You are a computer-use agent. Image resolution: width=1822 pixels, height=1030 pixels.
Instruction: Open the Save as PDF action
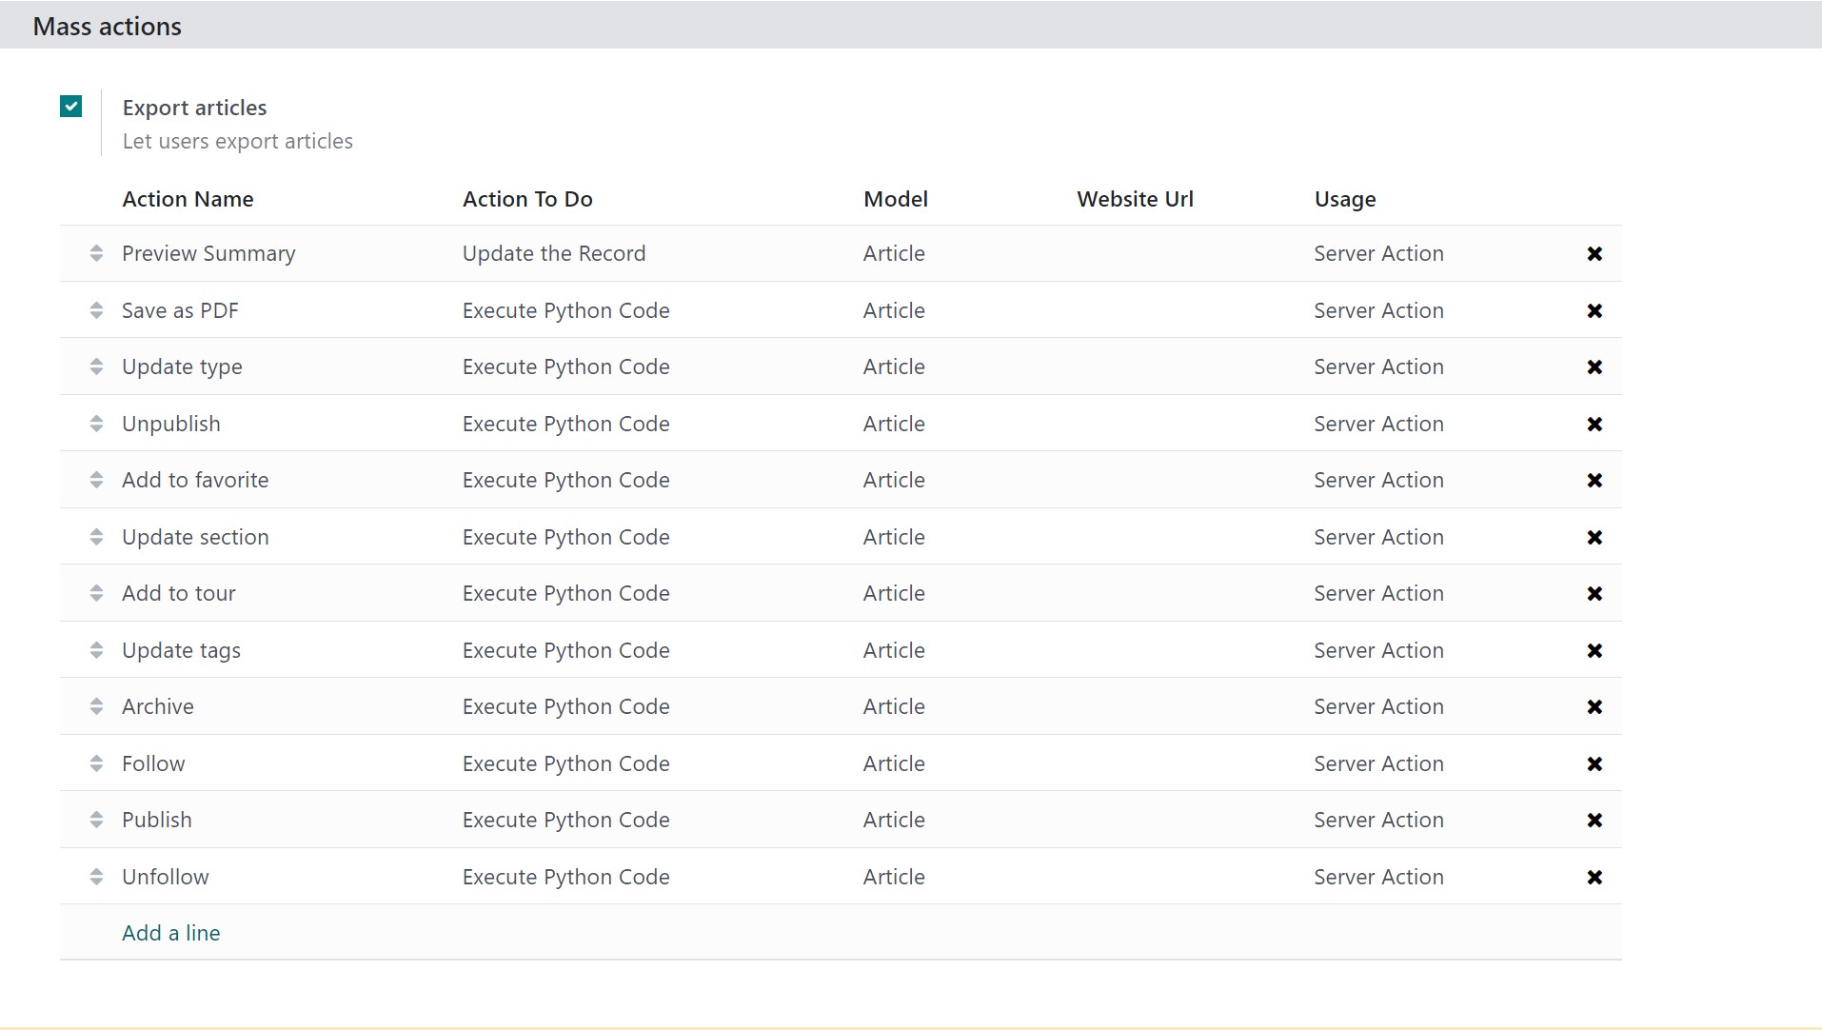[x=180, y=310]
